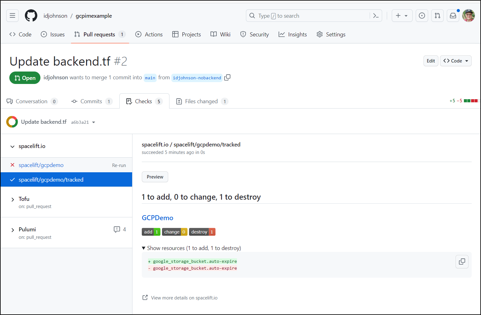Image resolution: width=481 pixels, height=315 pixels.
Task: Click the '1 to add, 0 to change' heading
Action: pos(201,197)
